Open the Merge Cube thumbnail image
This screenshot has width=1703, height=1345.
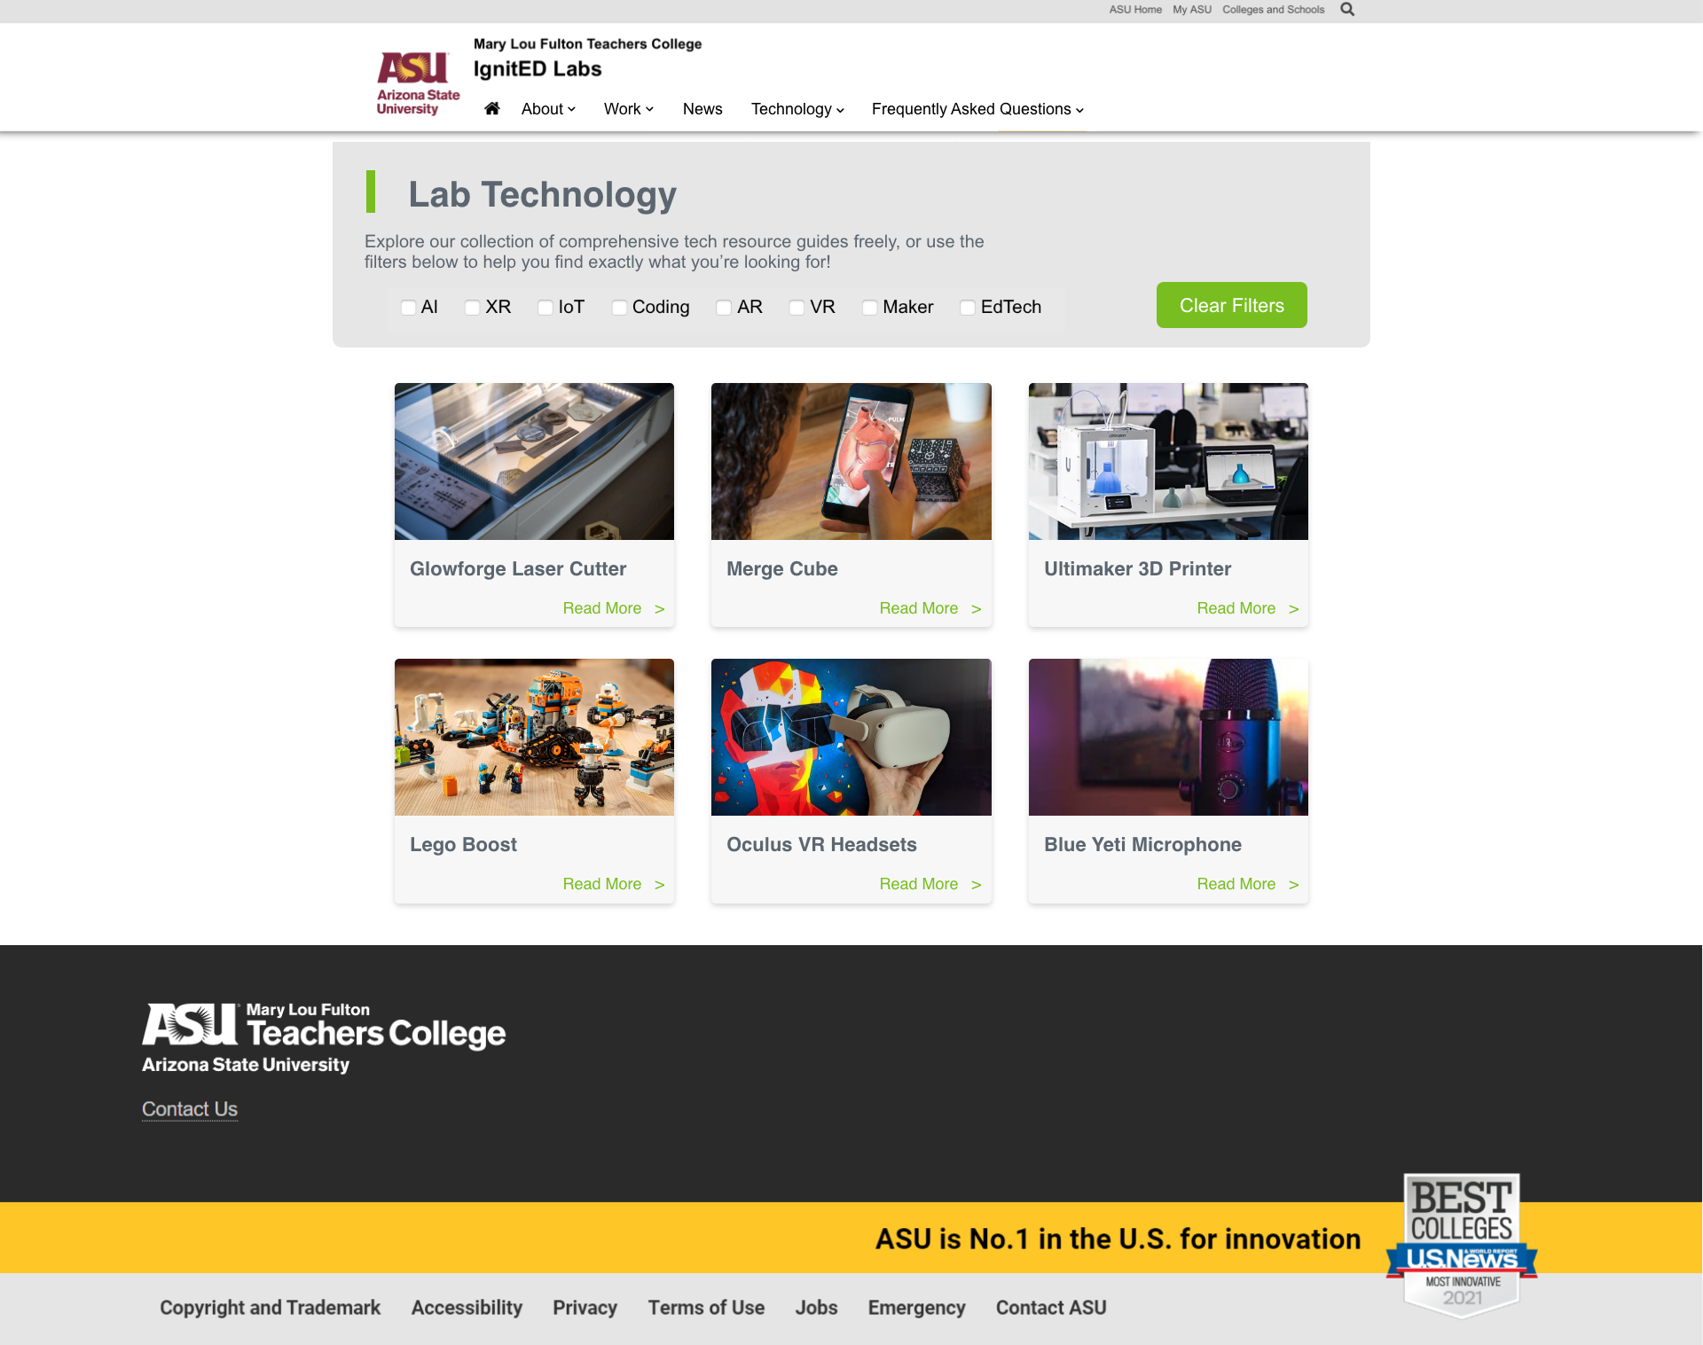pyautogui.click(x=851, y=461)
